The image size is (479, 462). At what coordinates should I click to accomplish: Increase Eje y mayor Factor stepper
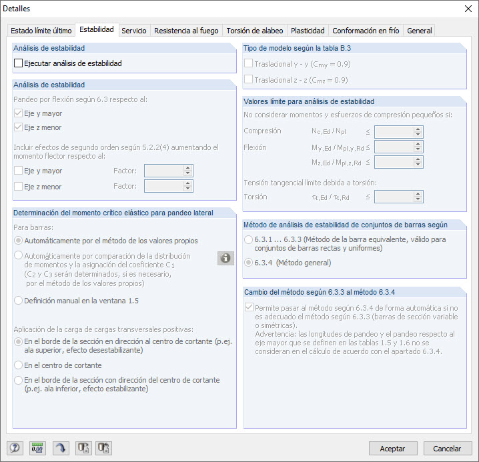(187, 168)
